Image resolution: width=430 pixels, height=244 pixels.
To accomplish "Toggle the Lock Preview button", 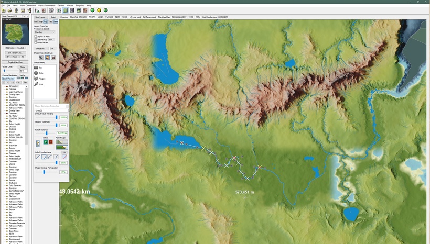I will (8, 79).
